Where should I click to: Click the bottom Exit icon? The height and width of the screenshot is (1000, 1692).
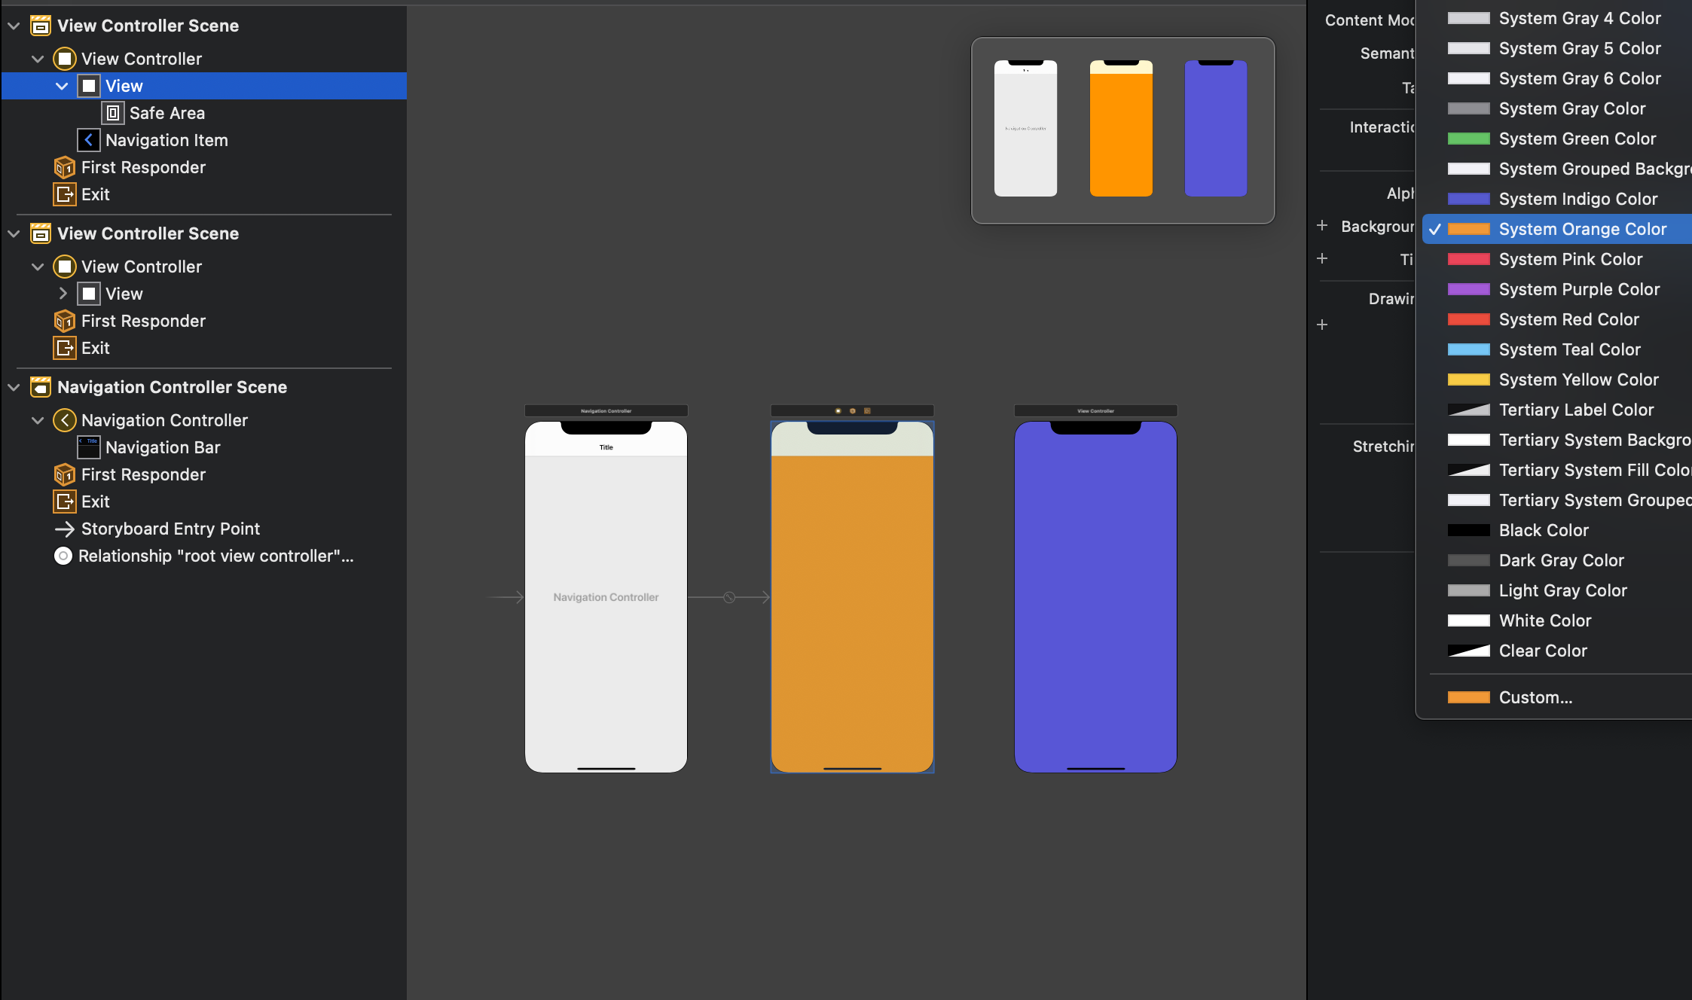pos(65,502)
